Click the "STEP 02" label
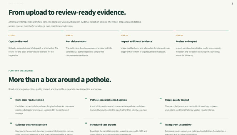 click(x=69, y=35)
